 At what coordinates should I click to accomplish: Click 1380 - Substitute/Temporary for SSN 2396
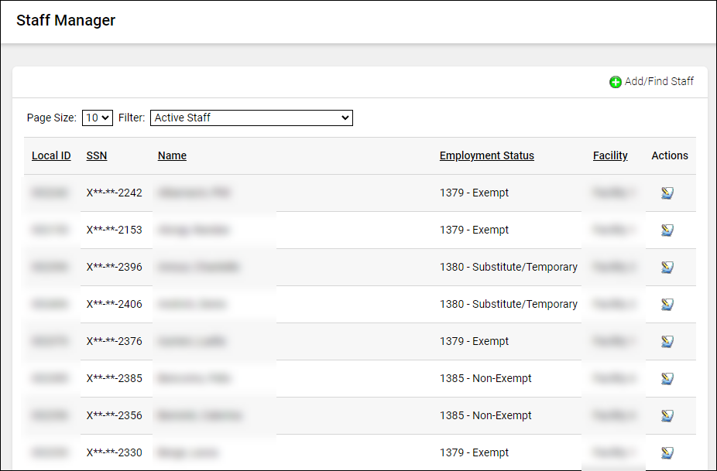(x=508, y=267)
